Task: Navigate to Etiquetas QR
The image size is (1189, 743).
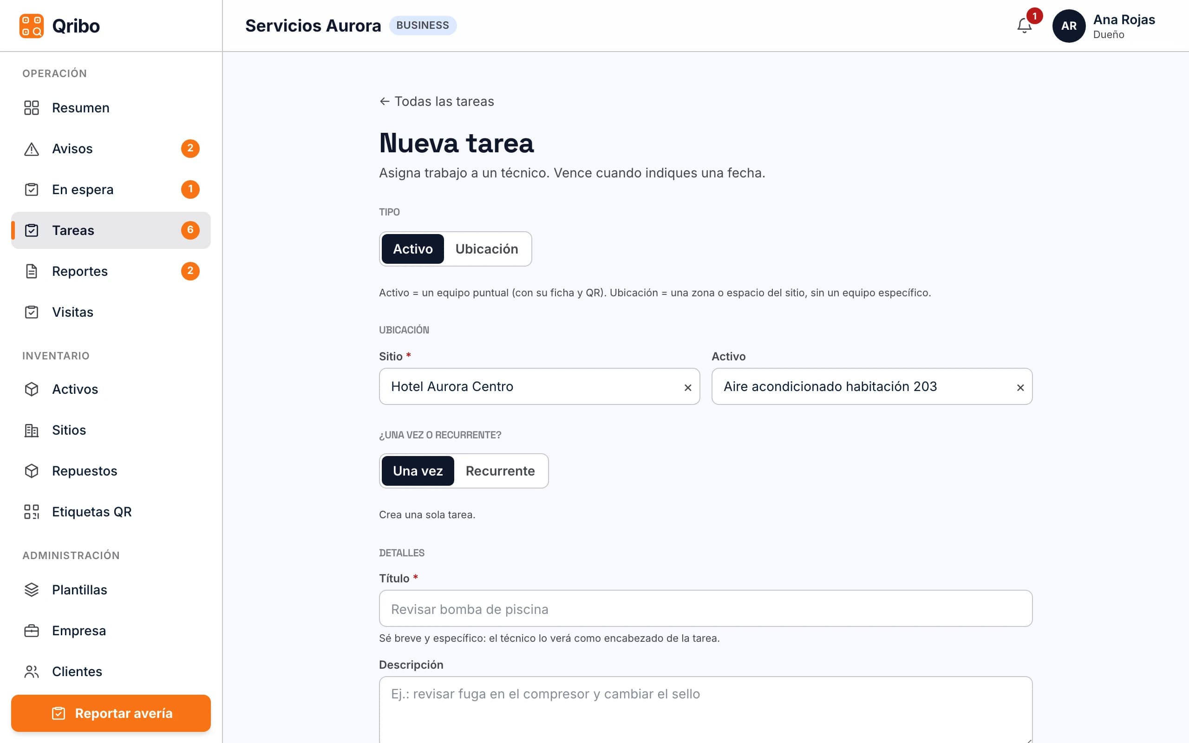Action: click(x=111, y=512)
